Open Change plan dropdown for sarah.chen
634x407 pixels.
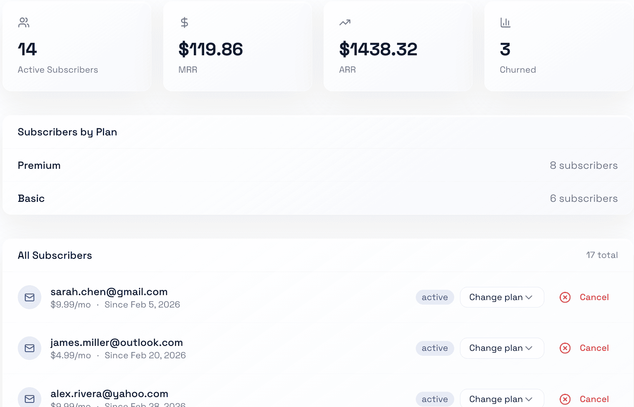tap(502, 297)
